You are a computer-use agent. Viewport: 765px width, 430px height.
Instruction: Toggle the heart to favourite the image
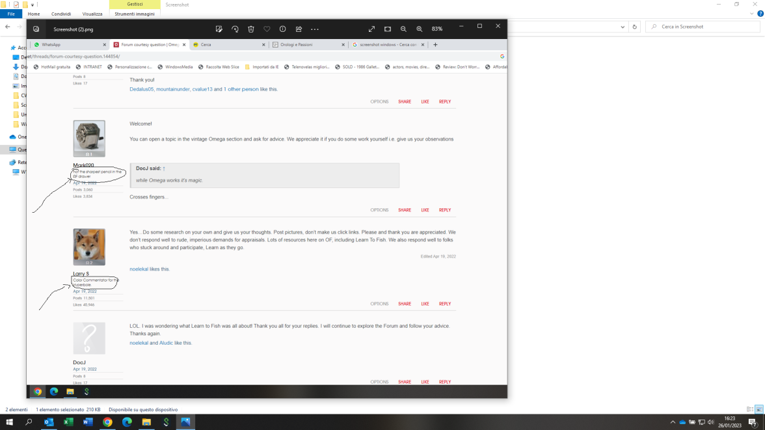[266, 29]
